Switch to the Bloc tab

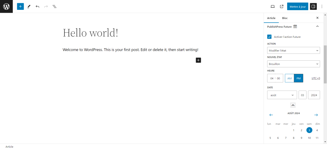point(285,18)
